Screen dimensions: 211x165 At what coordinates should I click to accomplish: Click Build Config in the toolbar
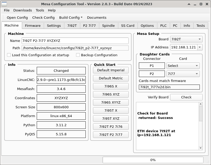click(x=71, y=18)
